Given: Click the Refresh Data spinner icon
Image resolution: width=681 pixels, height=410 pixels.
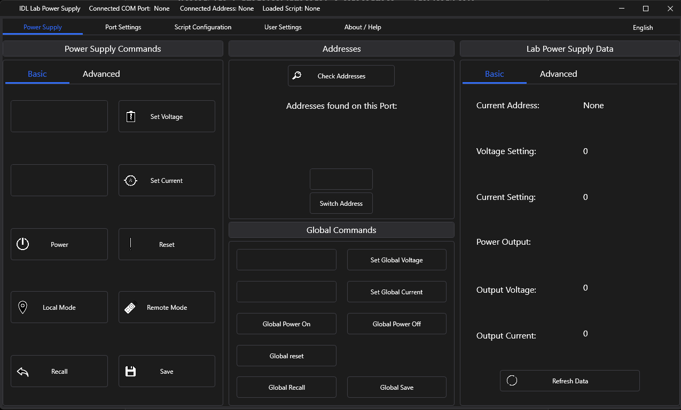Looking at the screenshot, I should click(x=512, y=381).
